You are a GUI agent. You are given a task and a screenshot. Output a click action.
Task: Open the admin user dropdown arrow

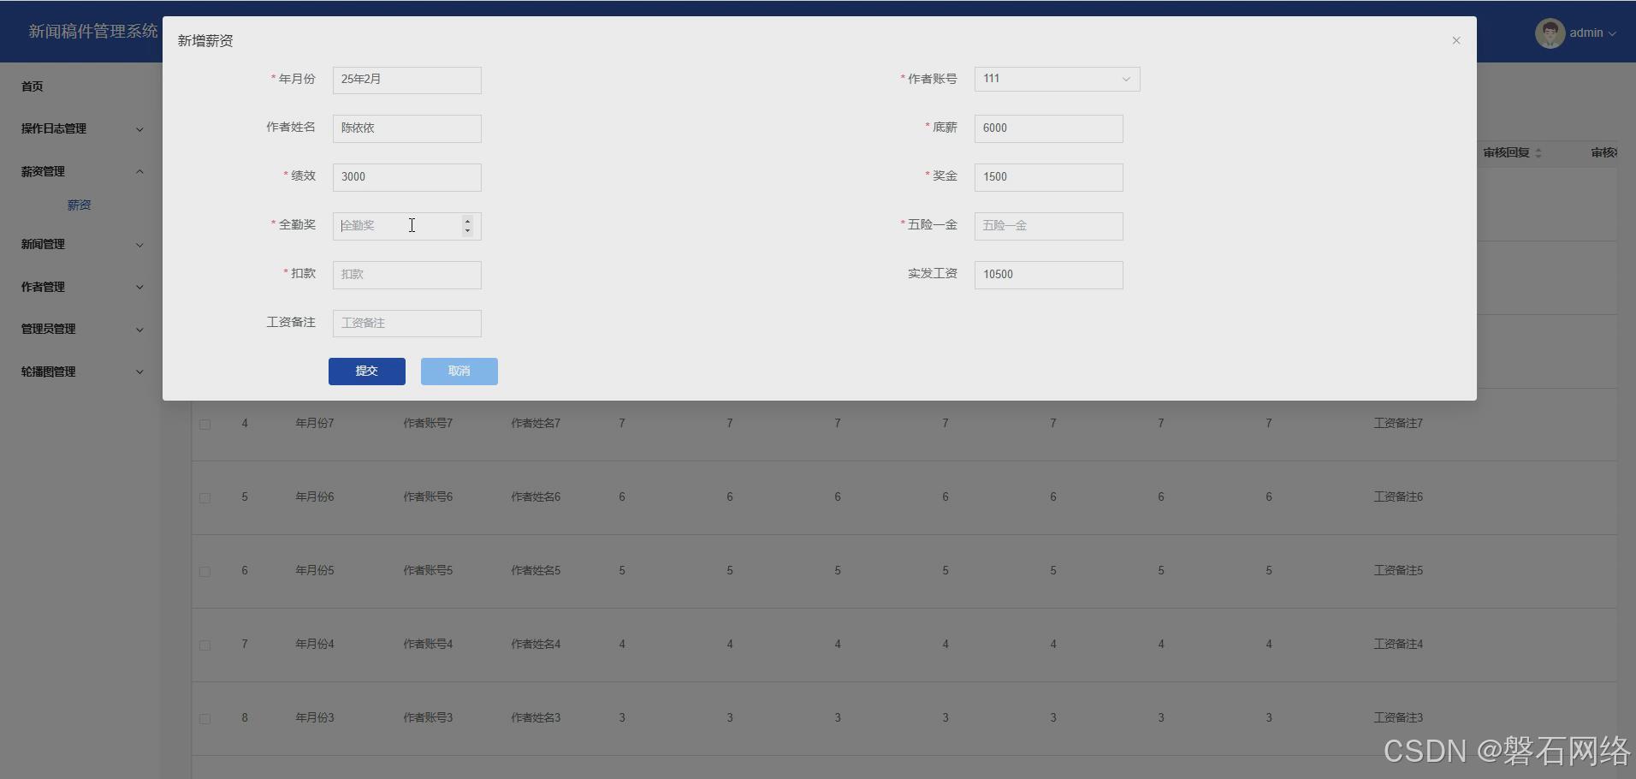[1612, 33]
